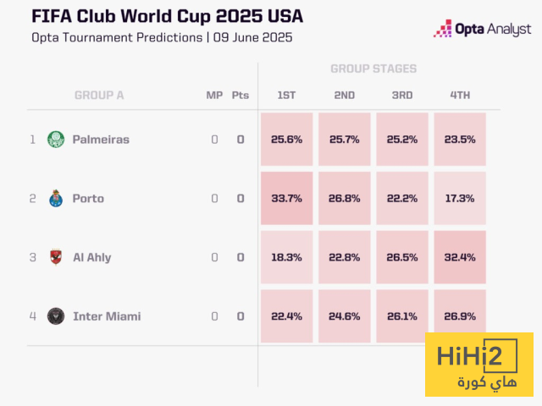Click Porto's 33.7% first-place cell
This screenshot has height=406, width=542.
pos(286,198)
